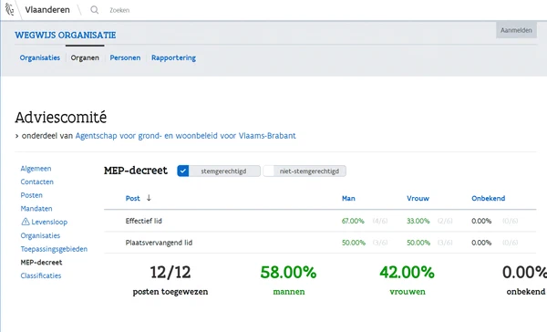Screen dimensions: 547x332
Task: Open Toepassingsgebieden in sidebar
Action: coord(54,249)
